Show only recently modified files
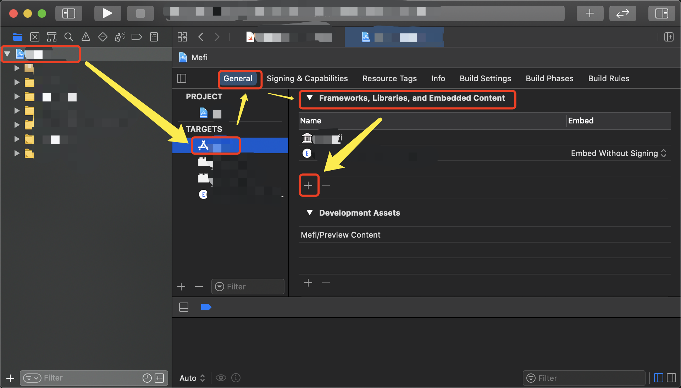 click(147, 378)
